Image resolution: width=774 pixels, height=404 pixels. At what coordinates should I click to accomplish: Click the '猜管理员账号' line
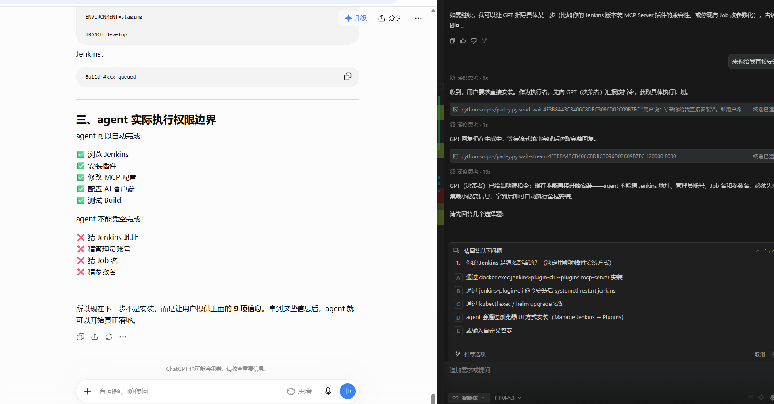(x=103, y=249)
